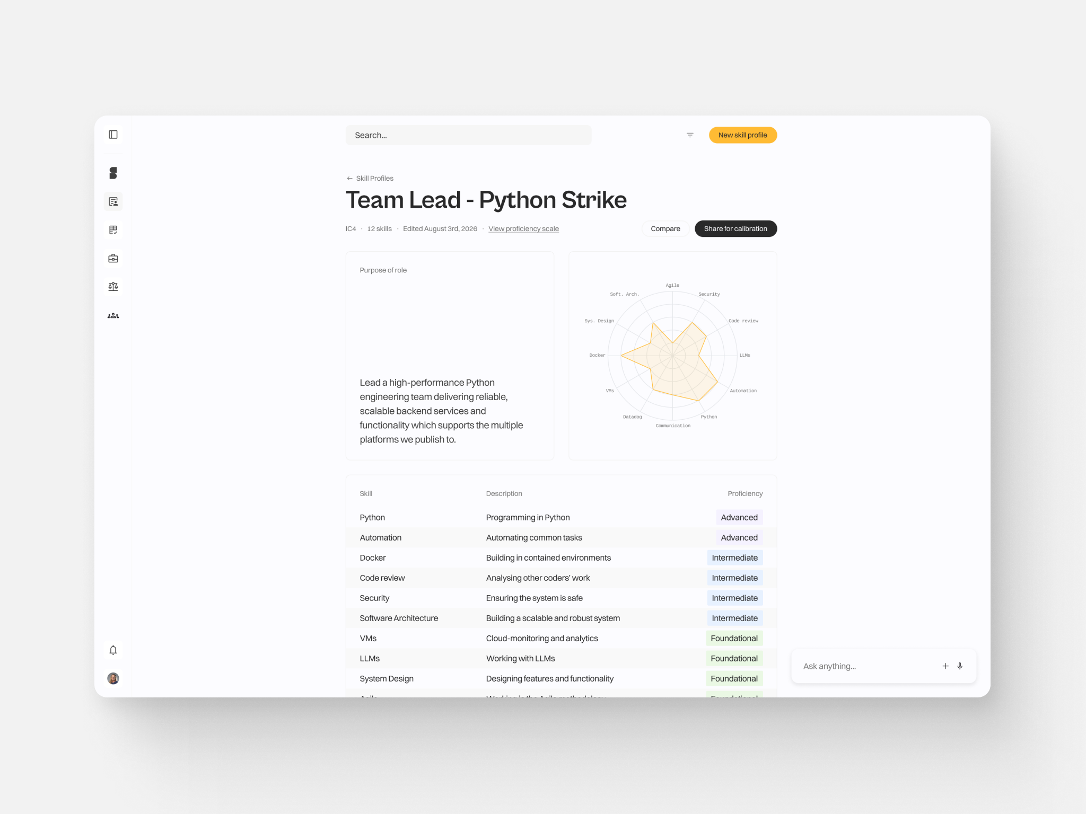Select the LLMs skill name
Viewport: 1086px width, 814px height.
(370, 659)
